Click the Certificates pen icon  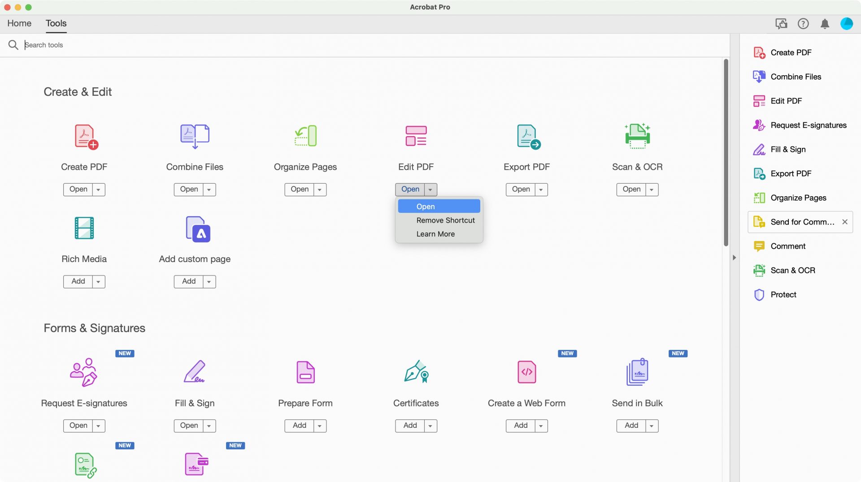pyautogui.click(x=416, y=372)
